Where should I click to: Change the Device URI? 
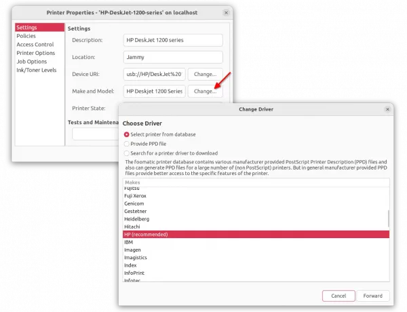[x=205, y=74]
